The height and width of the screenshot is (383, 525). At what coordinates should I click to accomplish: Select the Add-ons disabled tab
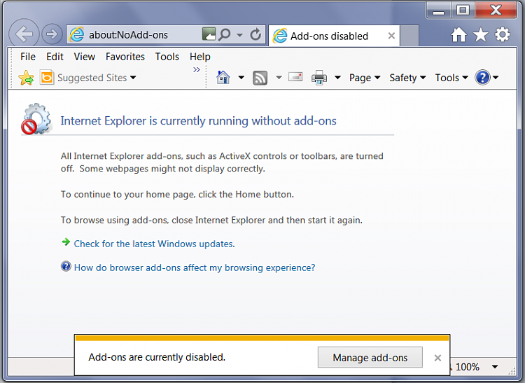coord(334,36)
